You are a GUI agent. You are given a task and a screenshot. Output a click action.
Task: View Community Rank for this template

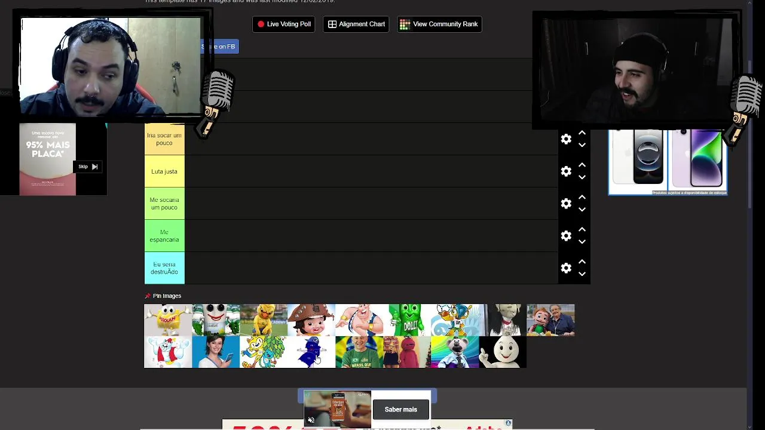[439, 24]
